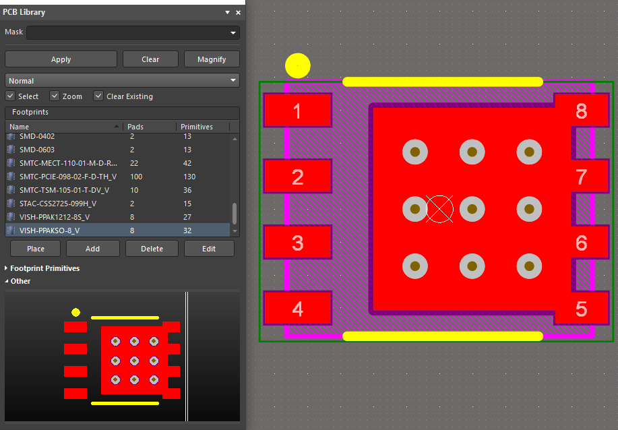The image size is (618, 430).
Task: Click the Apply button
Action: click(61, 59)
